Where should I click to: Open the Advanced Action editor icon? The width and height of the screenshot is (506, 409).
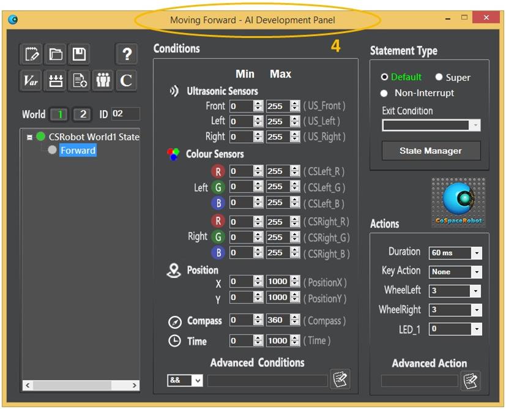(471, 381)
